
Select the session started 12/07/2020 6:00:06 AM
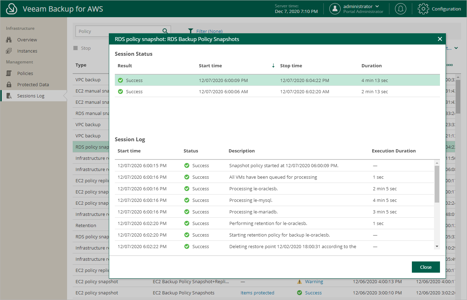277,91
